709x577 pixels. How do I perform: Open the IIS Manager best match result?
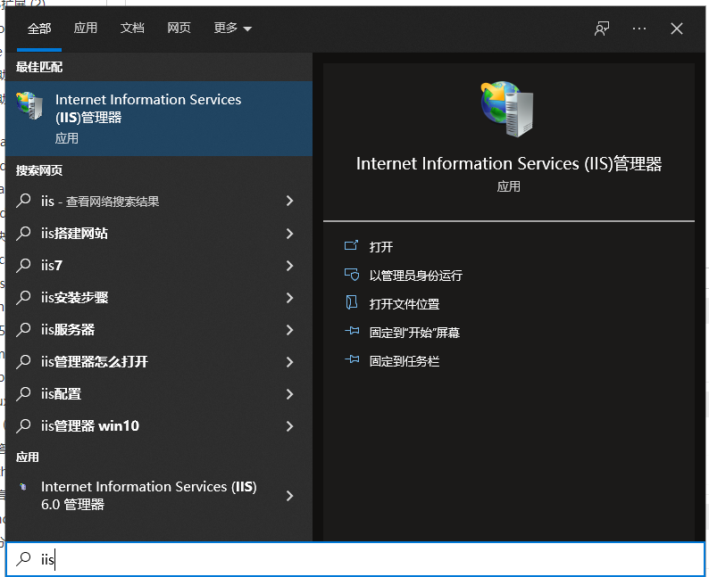159,119
